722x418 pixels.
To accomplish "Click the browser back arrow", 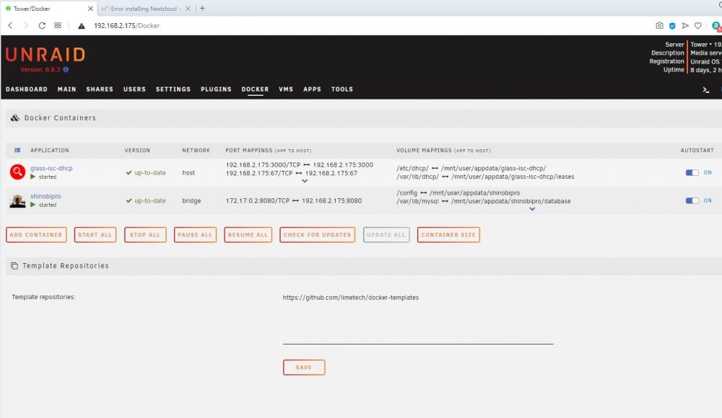I will (10, 26).
